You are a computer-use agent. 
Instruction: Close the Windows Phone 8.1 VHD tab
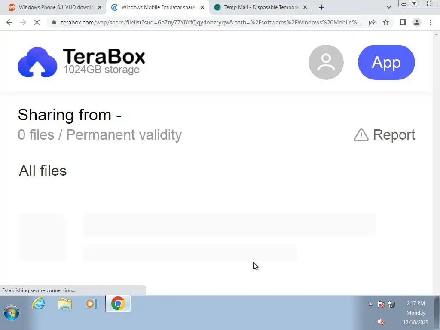tap(100, 7)
